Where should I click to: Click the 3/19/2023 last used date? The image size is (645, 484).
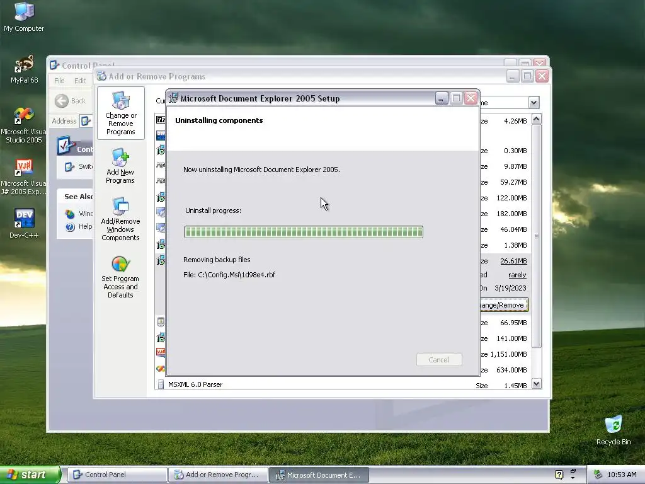(x=510, y=288)
